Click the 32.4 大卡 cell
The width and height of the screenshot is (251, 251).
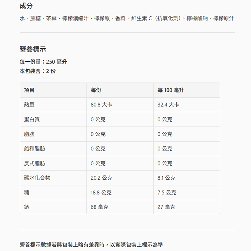[168, 105]
